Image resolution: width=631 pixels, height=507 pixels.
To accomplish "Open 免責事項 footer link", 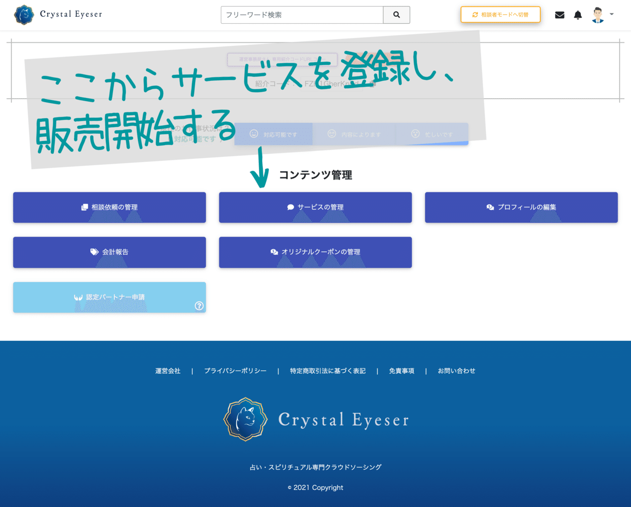I will click(401, 371).
